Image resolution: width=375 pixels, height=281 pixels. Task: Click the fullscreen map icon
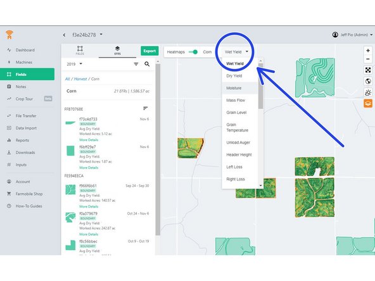pyautogui.click(x=368, y=70)
